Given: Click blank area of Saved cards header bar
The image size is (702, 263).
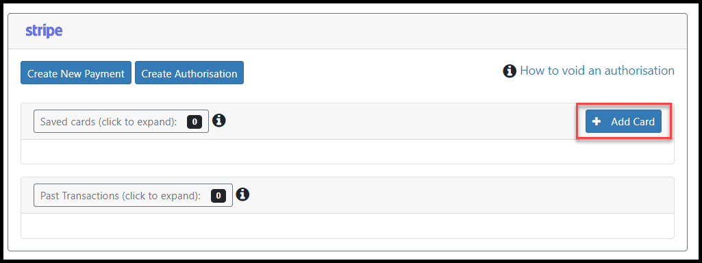Looking at the screenshot, I should [x=399, y=121].
